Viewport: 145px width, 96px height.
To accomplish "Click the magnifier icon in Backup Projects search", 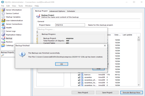I will pyautogui.click(x=3, y=55).
